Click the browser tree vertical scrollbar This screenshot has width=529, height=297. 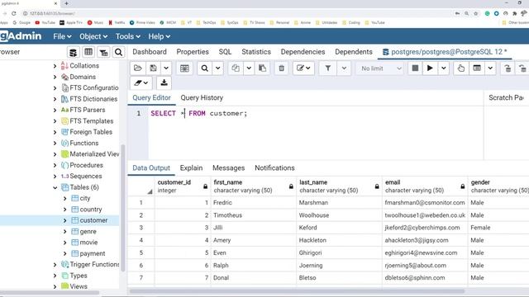coord(123,208)
